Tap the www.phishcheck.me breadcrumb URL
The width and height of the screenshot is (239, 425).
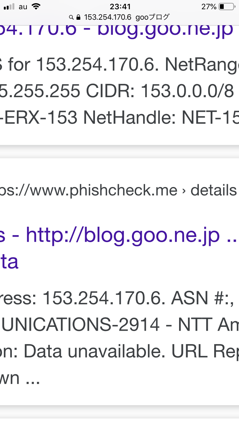[x=89, y=190]
